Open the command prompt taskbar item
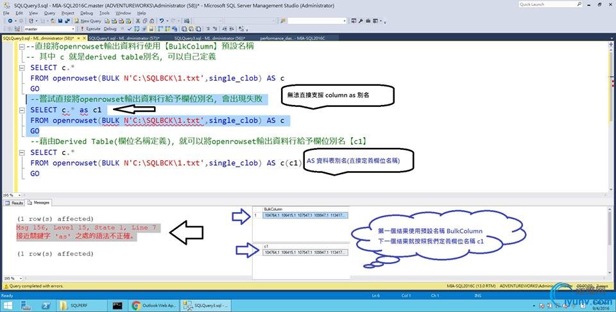Viewport: 616px width, 312px height. (x=117, y=306)
